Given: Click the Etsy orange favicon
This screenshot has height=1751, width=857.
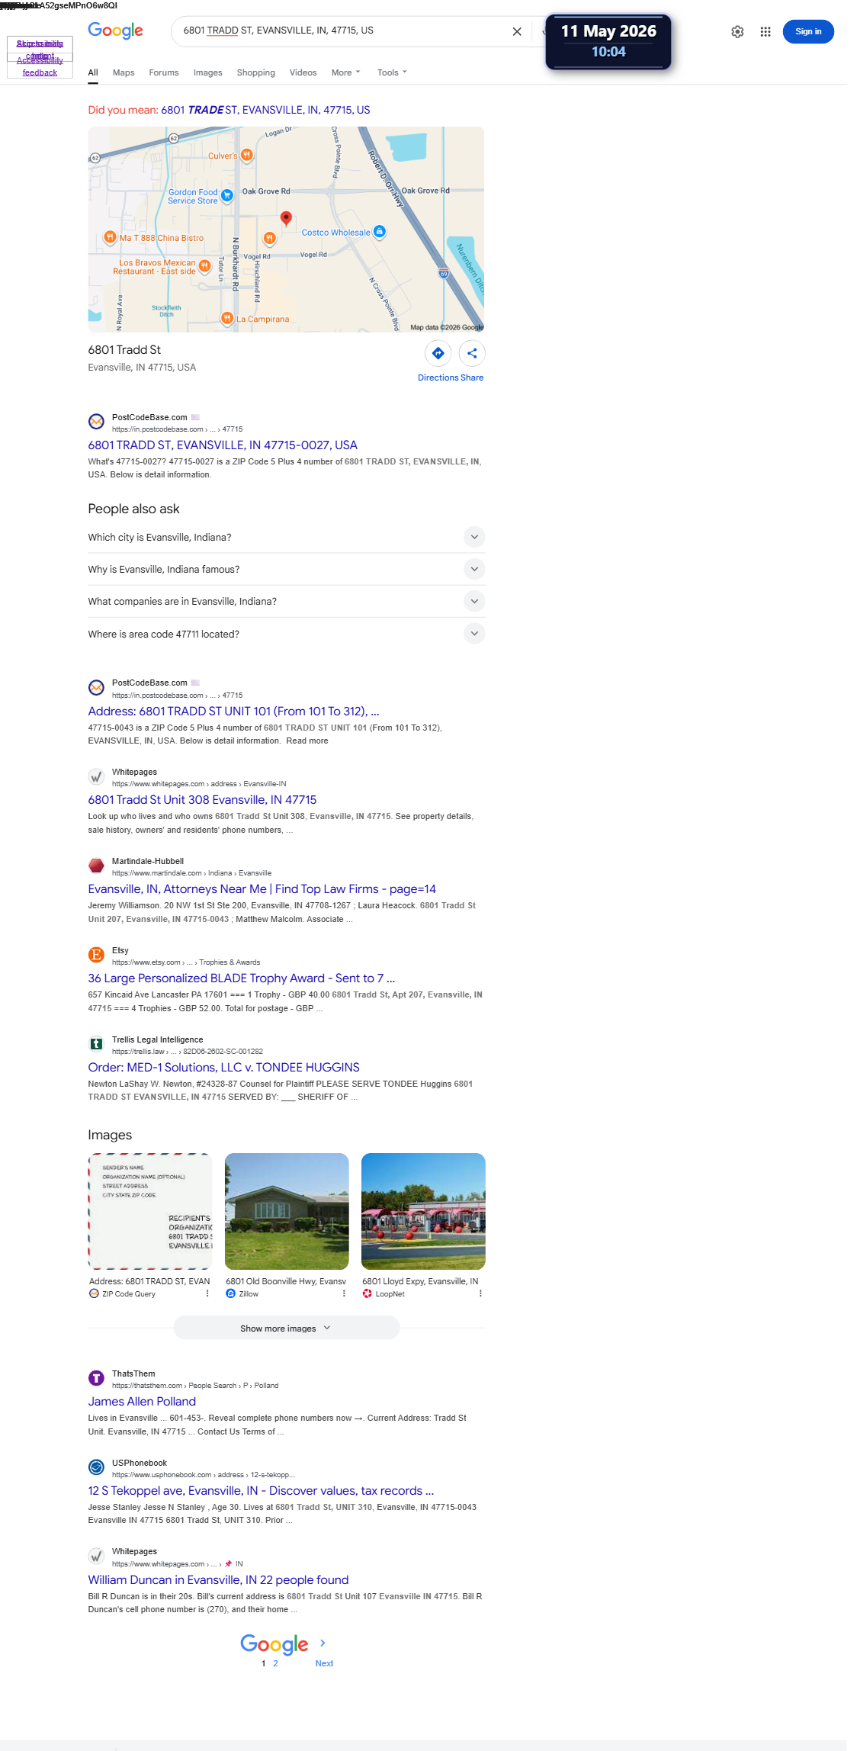Looking at the screenshot, I should tap(96, 956).
